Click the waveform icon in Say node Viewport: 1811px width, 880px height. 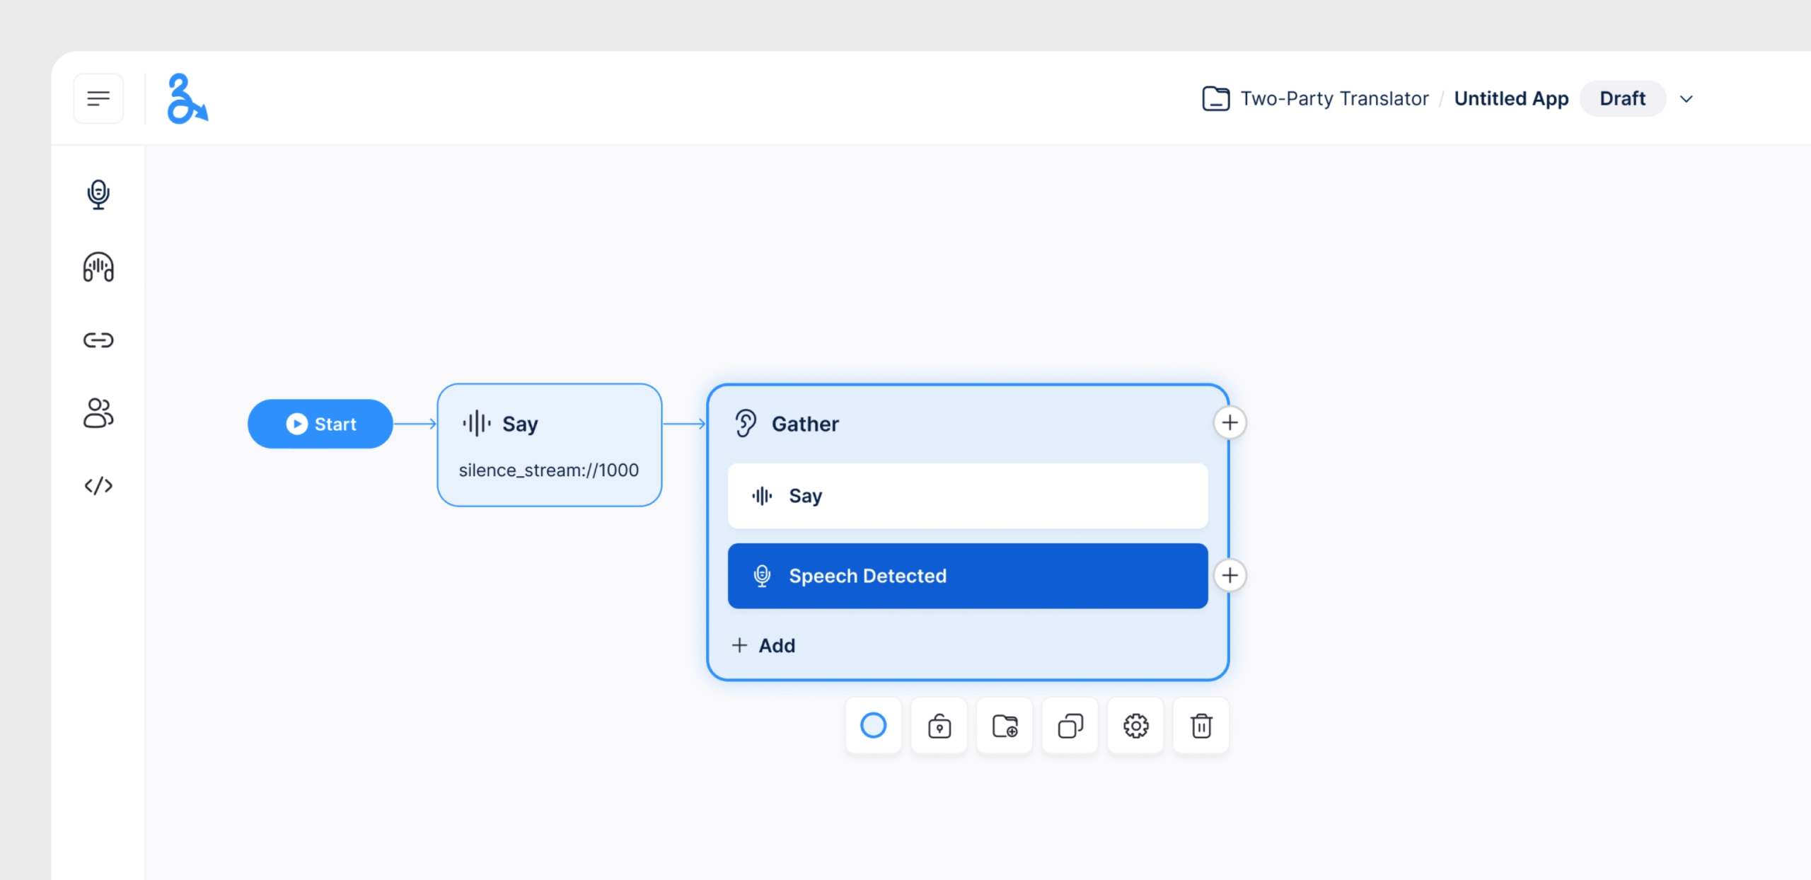477,424
